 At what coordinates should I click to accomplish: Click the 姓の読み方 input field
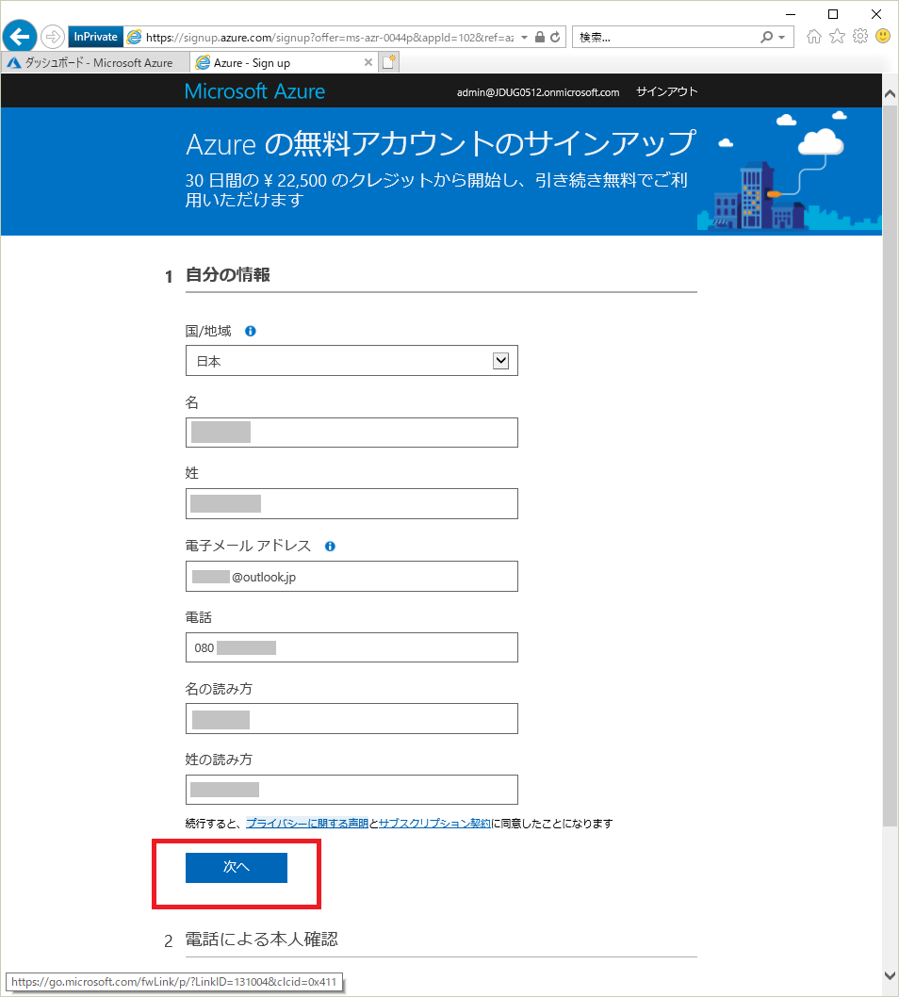coord(351,790)
